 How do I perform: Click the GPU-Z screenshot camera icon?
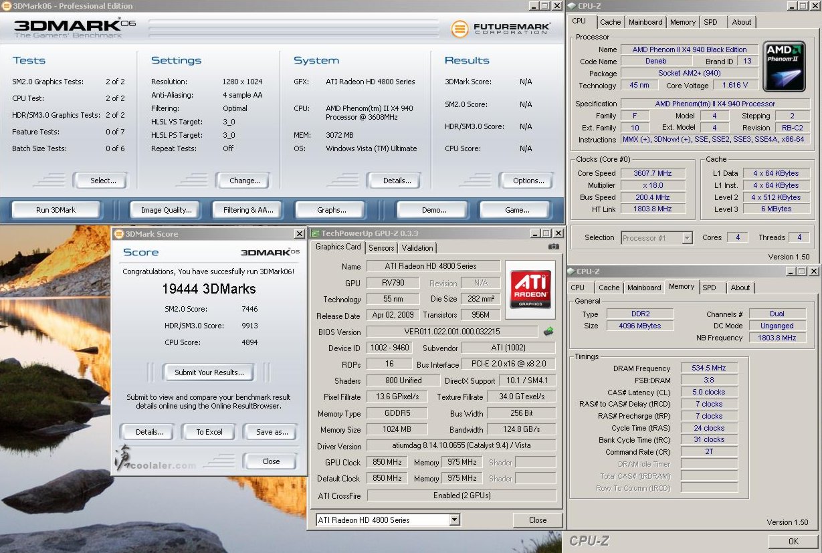tap(553, 247)
